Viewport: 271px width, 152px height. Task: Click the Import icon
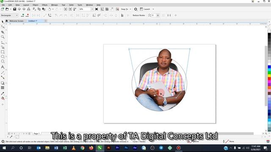pos(66,9)
